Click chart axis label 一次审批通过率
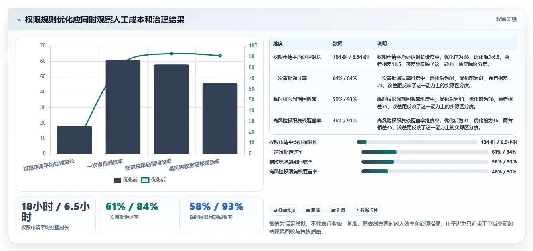This screenshot has height=251, width=533. coord(105,163)
